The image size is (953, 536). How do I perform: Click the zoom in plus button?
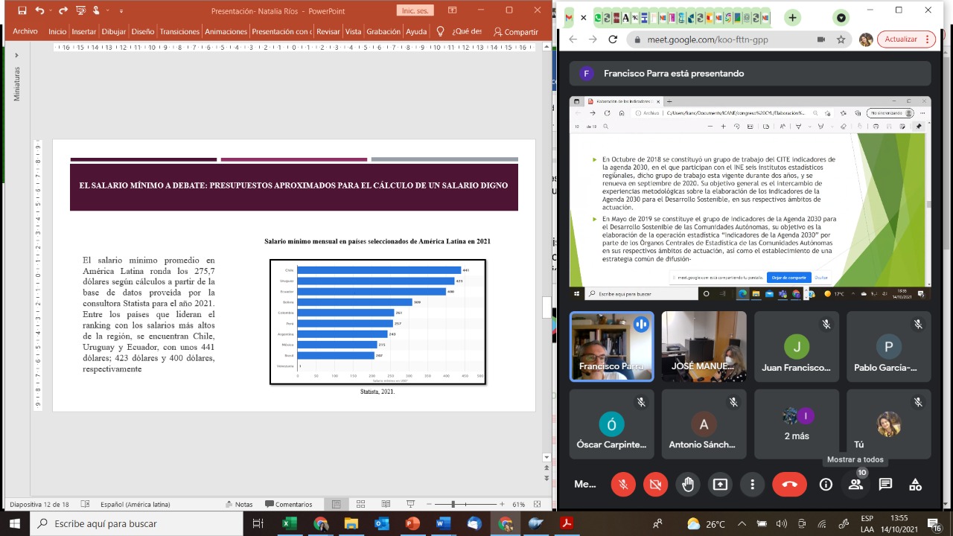coord(503,504)
